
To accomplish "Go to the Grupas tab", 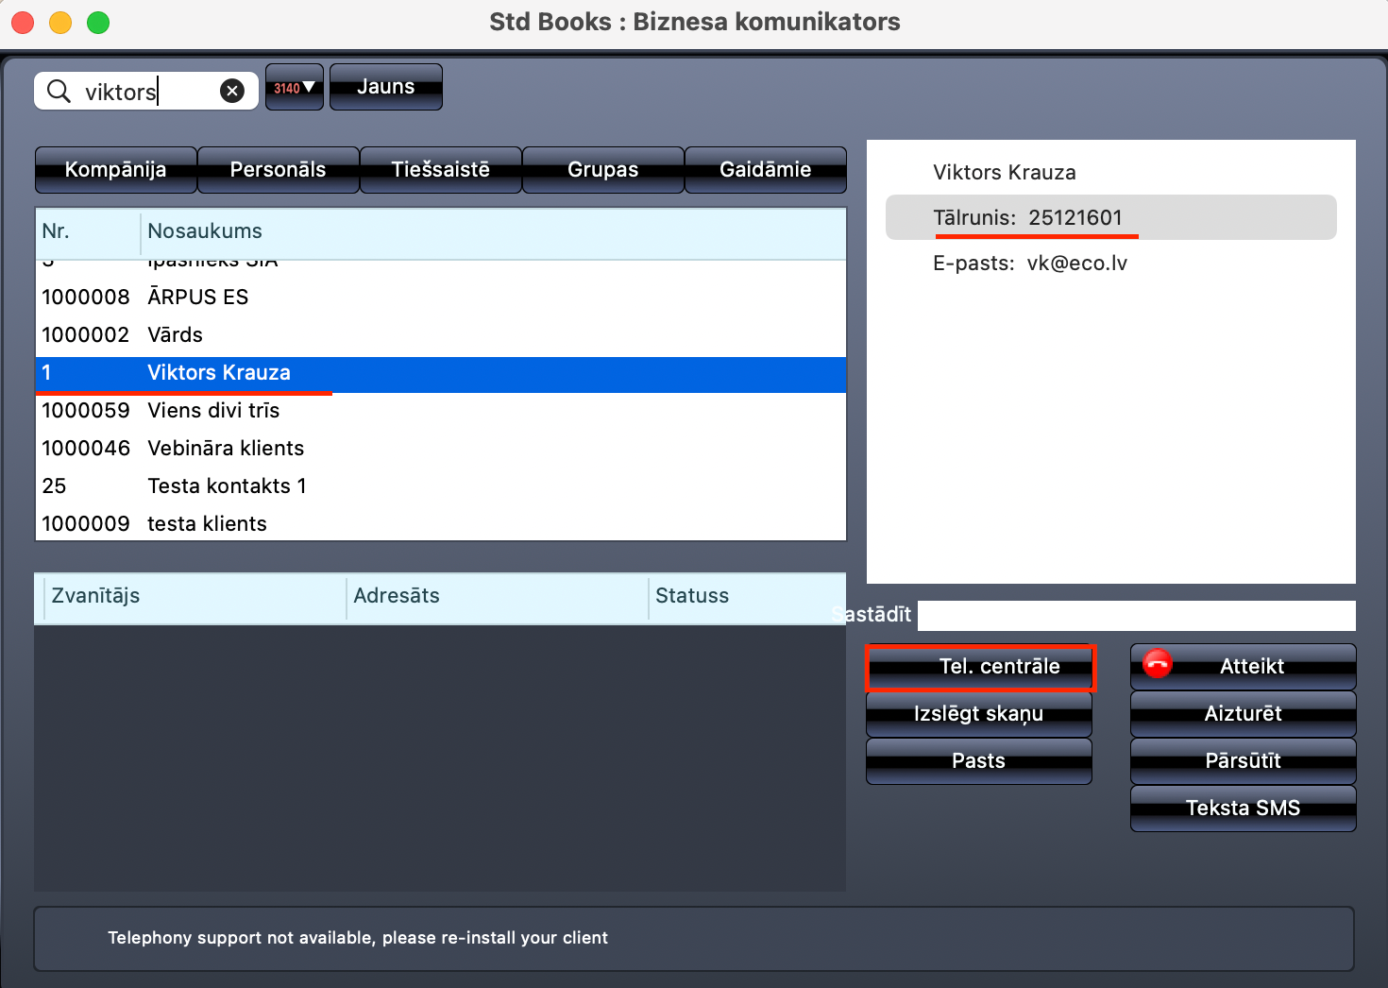I will click(602, 170).
